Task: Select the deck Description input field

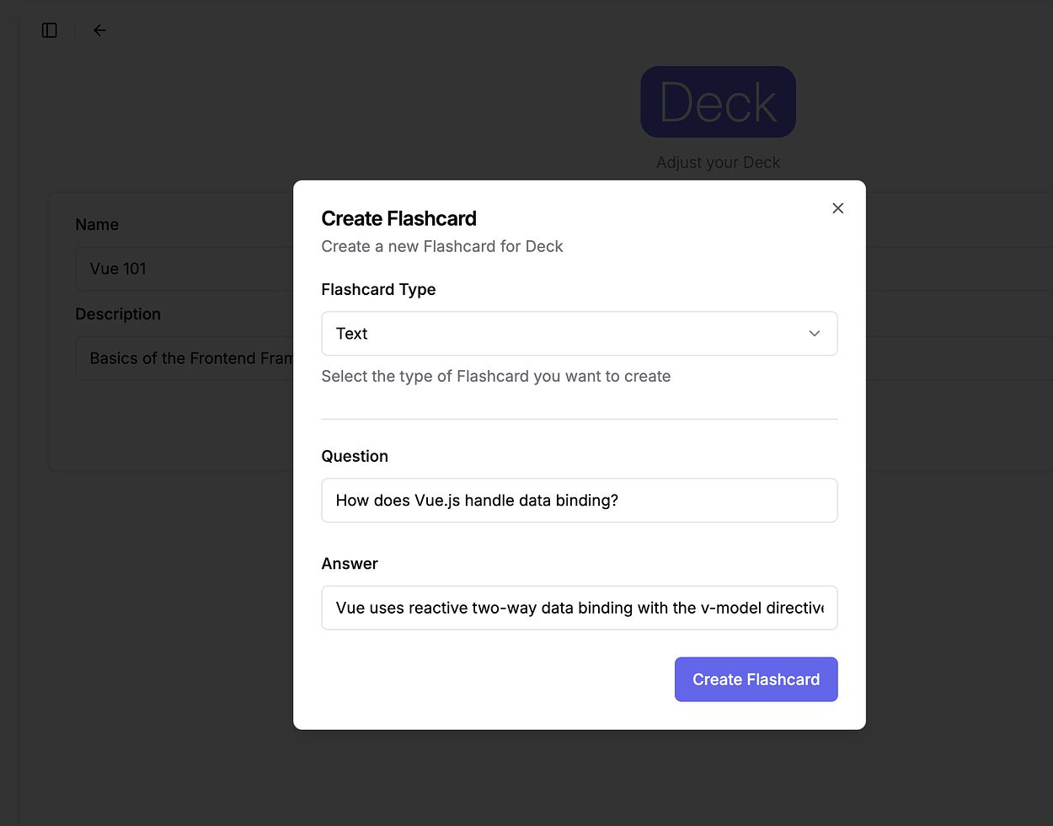Action: [x=185, y=358]
